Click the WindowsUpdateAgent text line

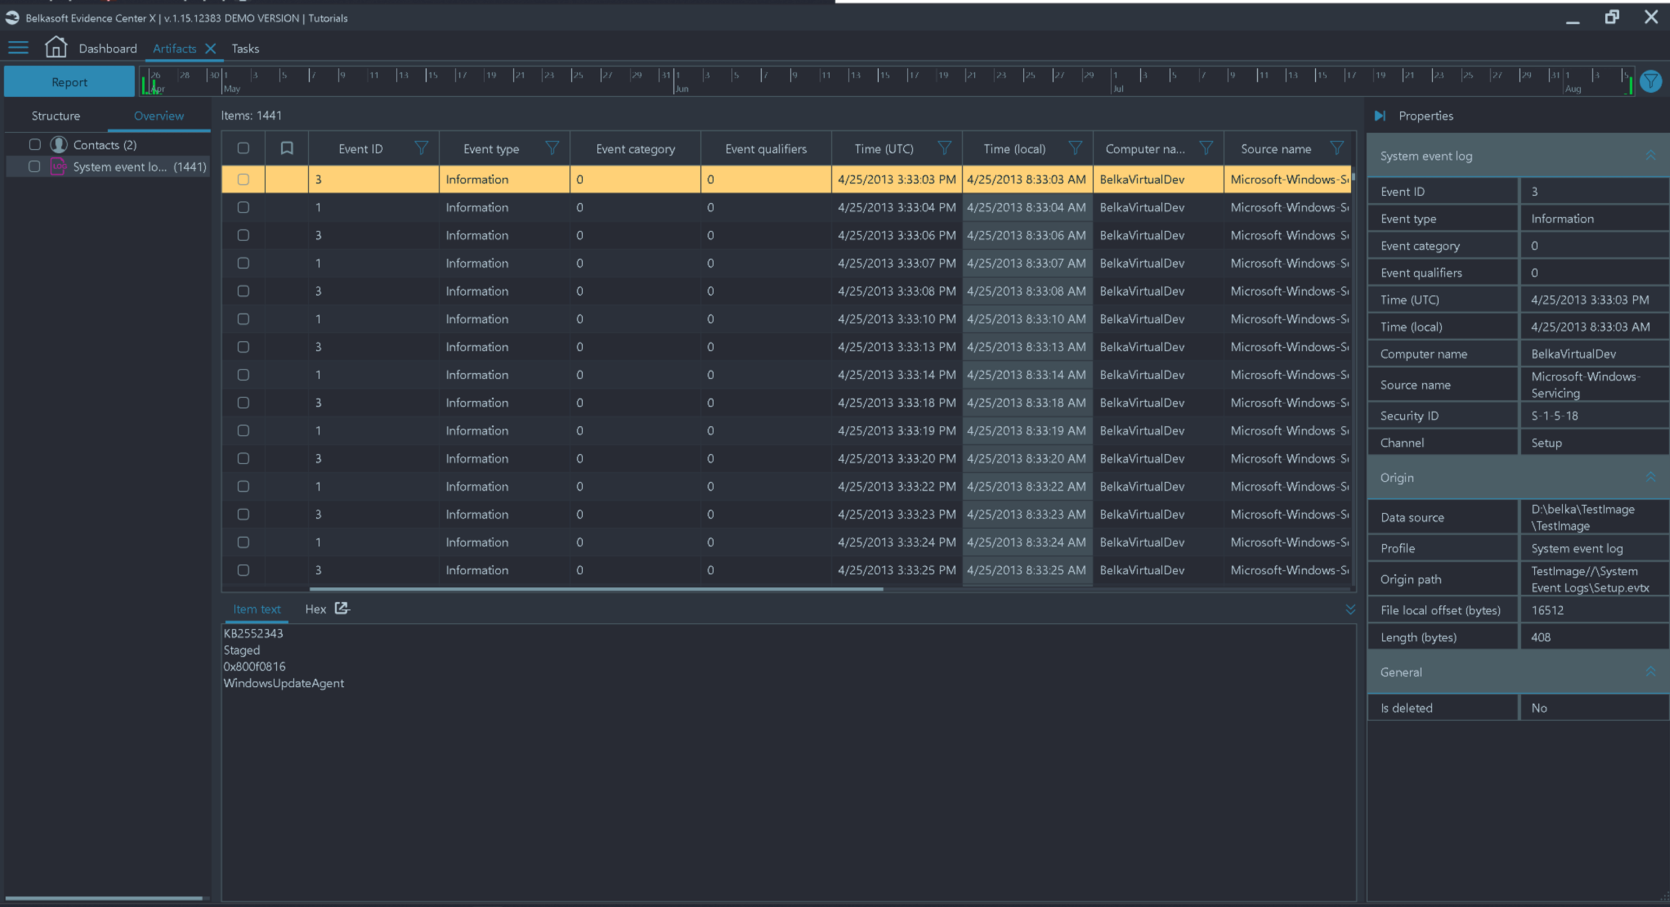click(x=283, y=683)
